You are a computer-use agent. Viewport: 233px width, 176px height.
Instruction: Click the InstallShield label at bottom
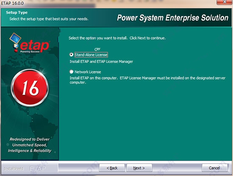(x=14, y=168)
